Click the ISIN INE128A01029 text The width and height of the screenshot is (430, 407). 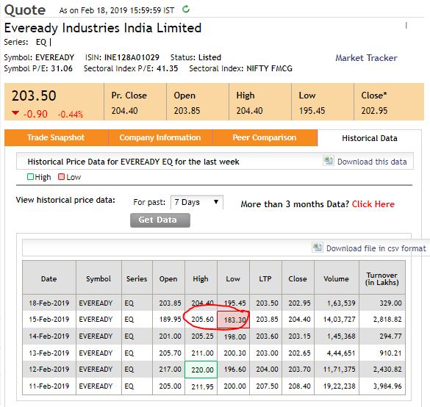point(122,57)
